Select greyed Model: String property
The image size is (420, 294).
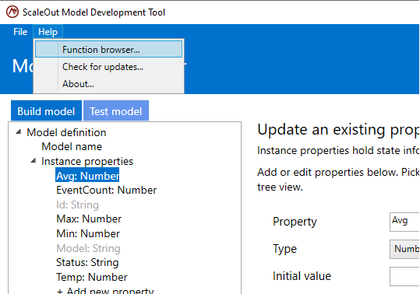coord(88,248)
